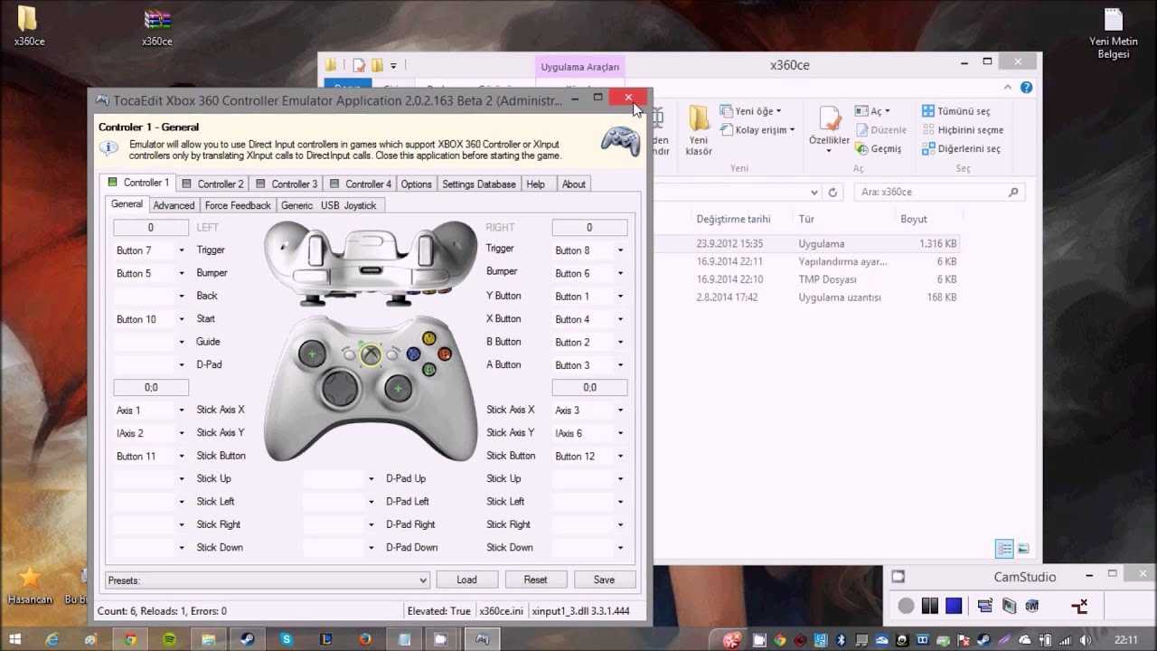
Task: Open the Force Feedback tab
Action: click(237, 205)
